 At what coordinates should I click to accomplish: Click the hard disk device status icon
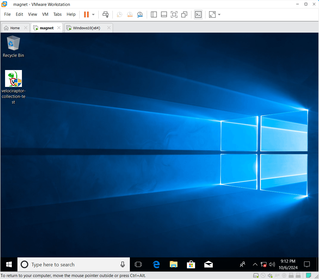(x=256, y=276)
